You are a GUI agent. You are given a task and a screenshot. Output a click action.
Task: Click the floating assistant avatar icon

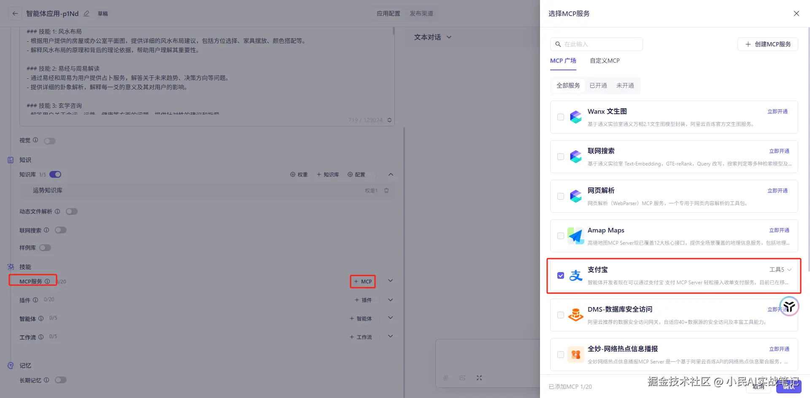tap(789, 307)
